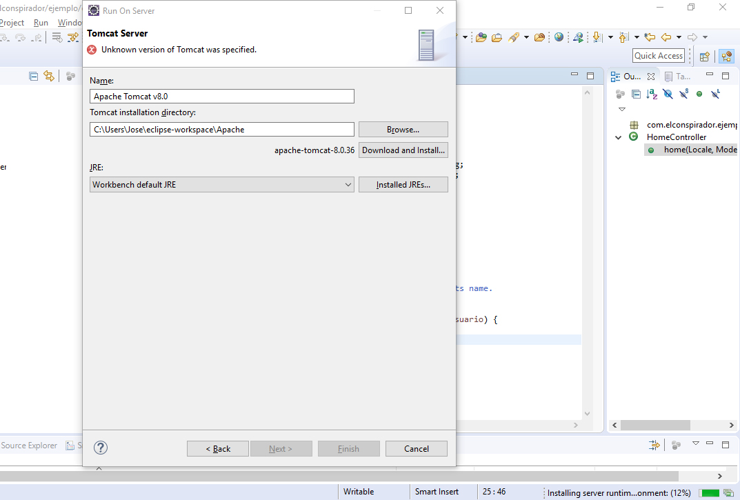Click the Outline horizontal scrollbar thumb

(656, 425)
